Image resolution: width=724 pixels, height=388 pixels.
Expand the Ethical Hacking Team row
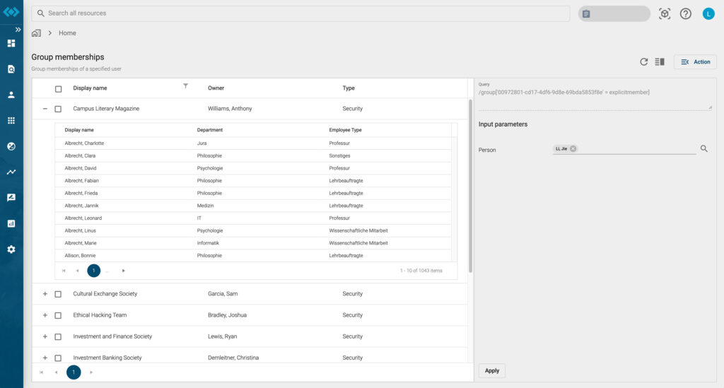click(x=45, y=315)
